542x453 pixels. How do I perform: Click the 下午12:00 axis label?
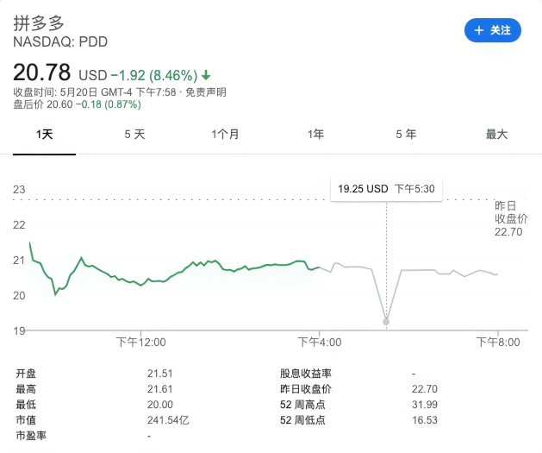point(140,343)
